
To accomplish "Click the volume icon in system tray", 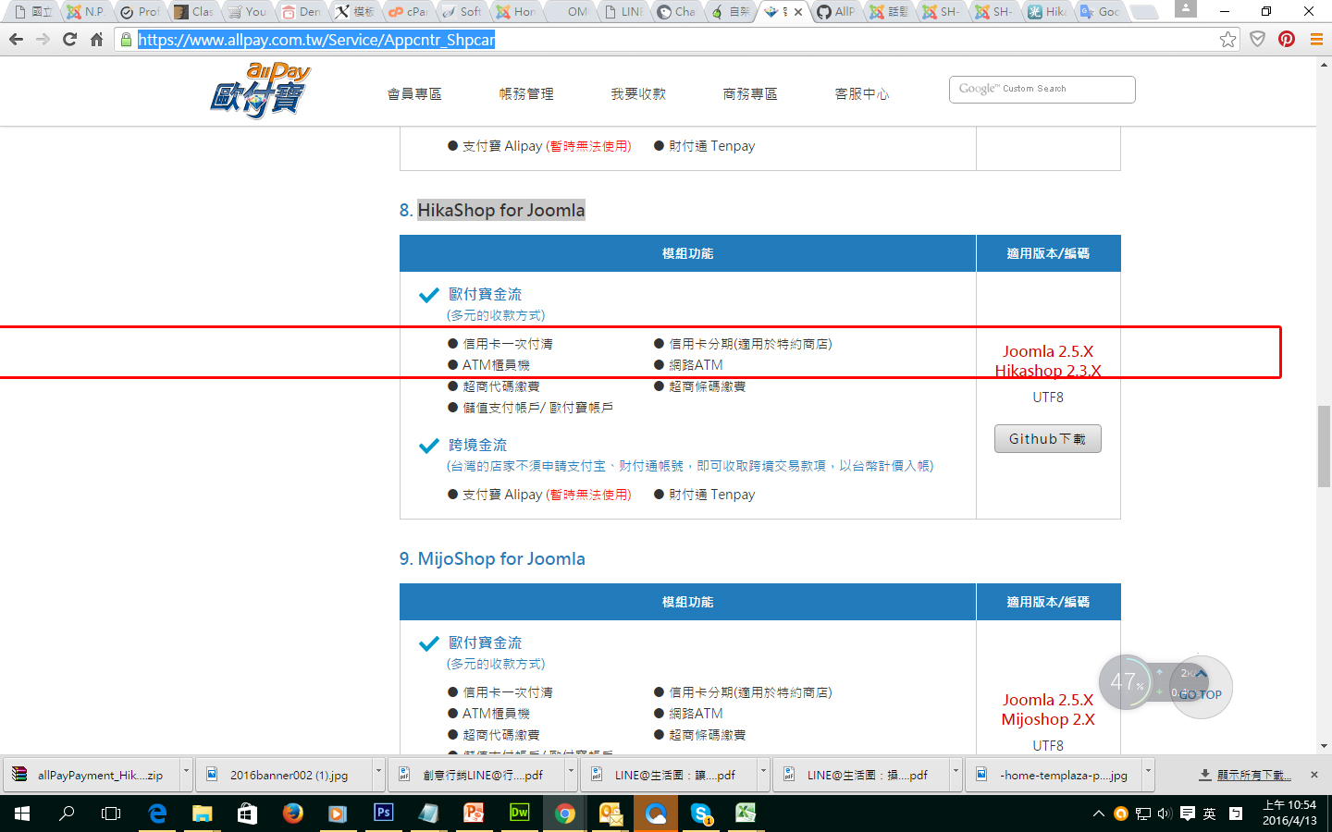I will click(1165, 814).
